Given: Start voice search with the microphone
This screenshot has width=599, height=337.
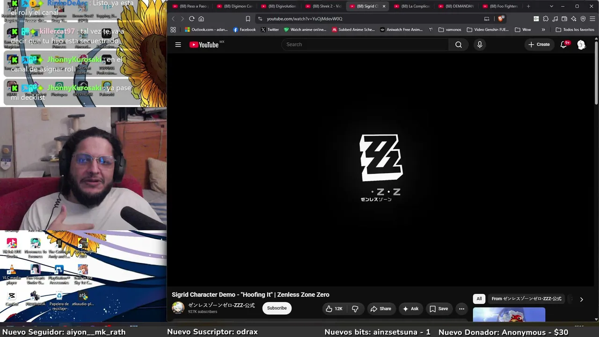Looking at the screenshot, I should [x=480, y=44].
